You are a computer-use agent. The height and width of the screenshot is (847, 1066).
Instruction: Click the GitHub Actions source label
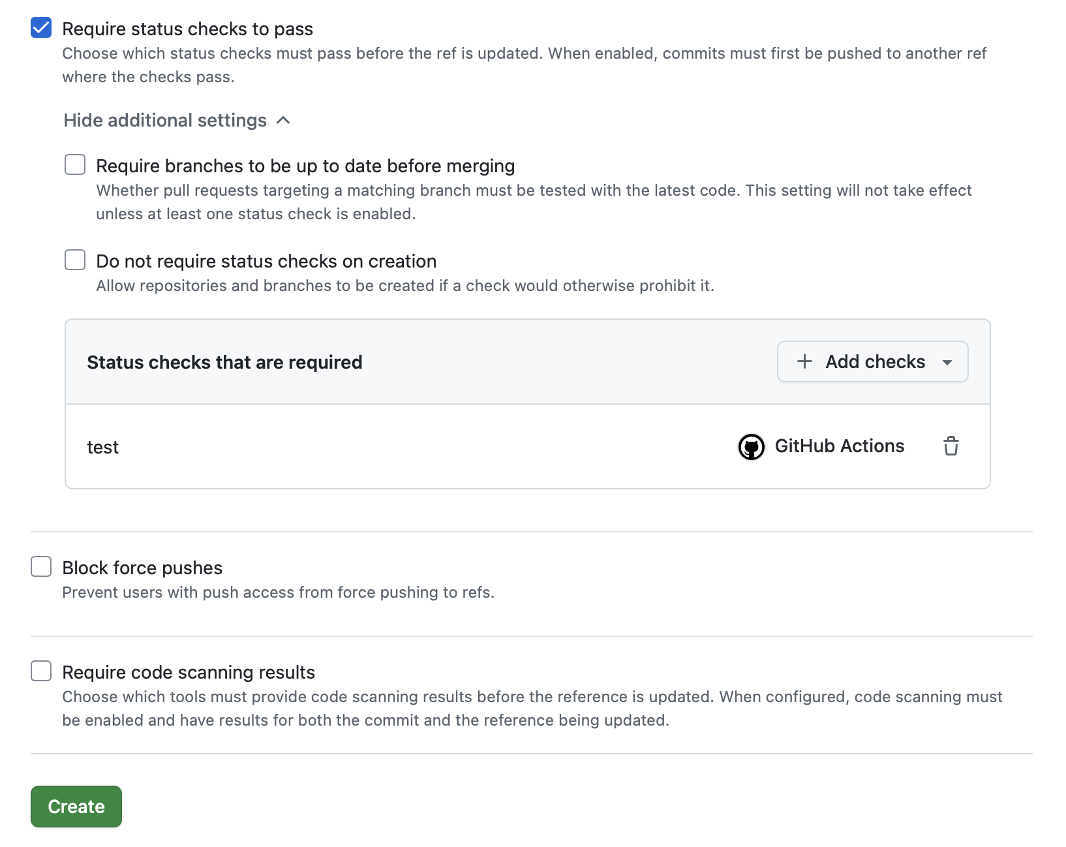click(x=840, y=446)
